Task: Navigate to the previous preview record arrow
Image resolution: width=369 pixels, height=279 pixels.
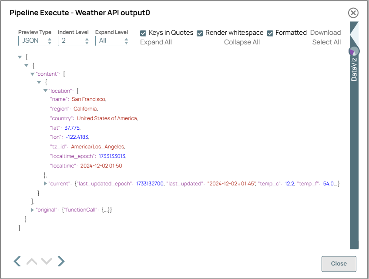Action: click(x=17, y=261)
